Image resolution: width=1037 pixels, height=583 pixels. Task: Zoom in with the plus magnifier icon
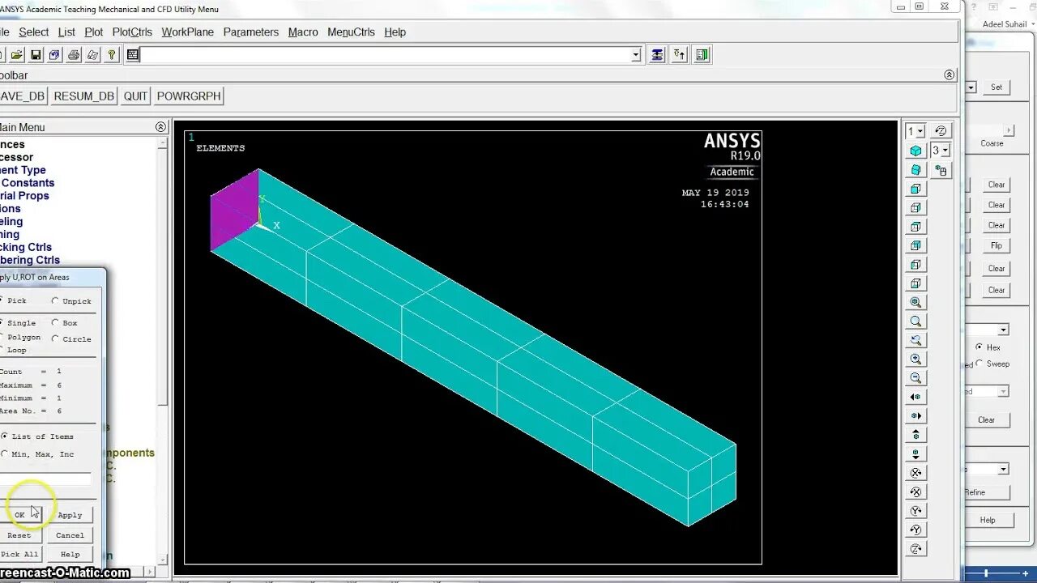[915, 359]
